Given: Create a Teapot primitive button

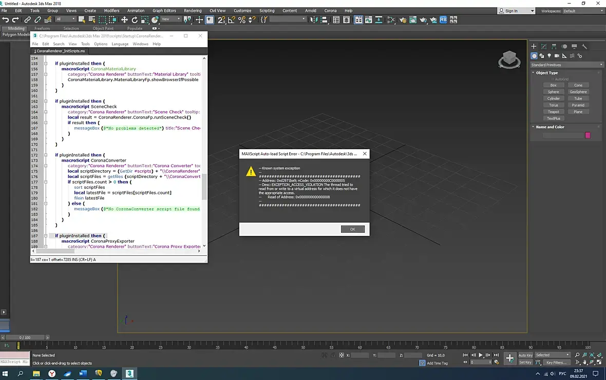Looking at the screenshot, I should pyautogui.click(x=554, y=112).
